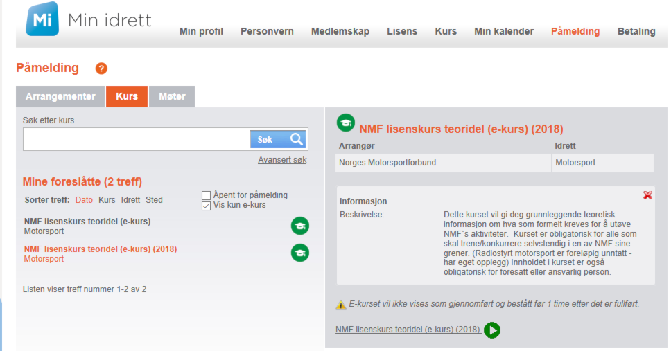The width and height of the screenshot is (671, 351).
Task: Click e-course icon beside NMF lisenskurs teoridel (e-kurs) (2018) row
Action: point(300,253)
